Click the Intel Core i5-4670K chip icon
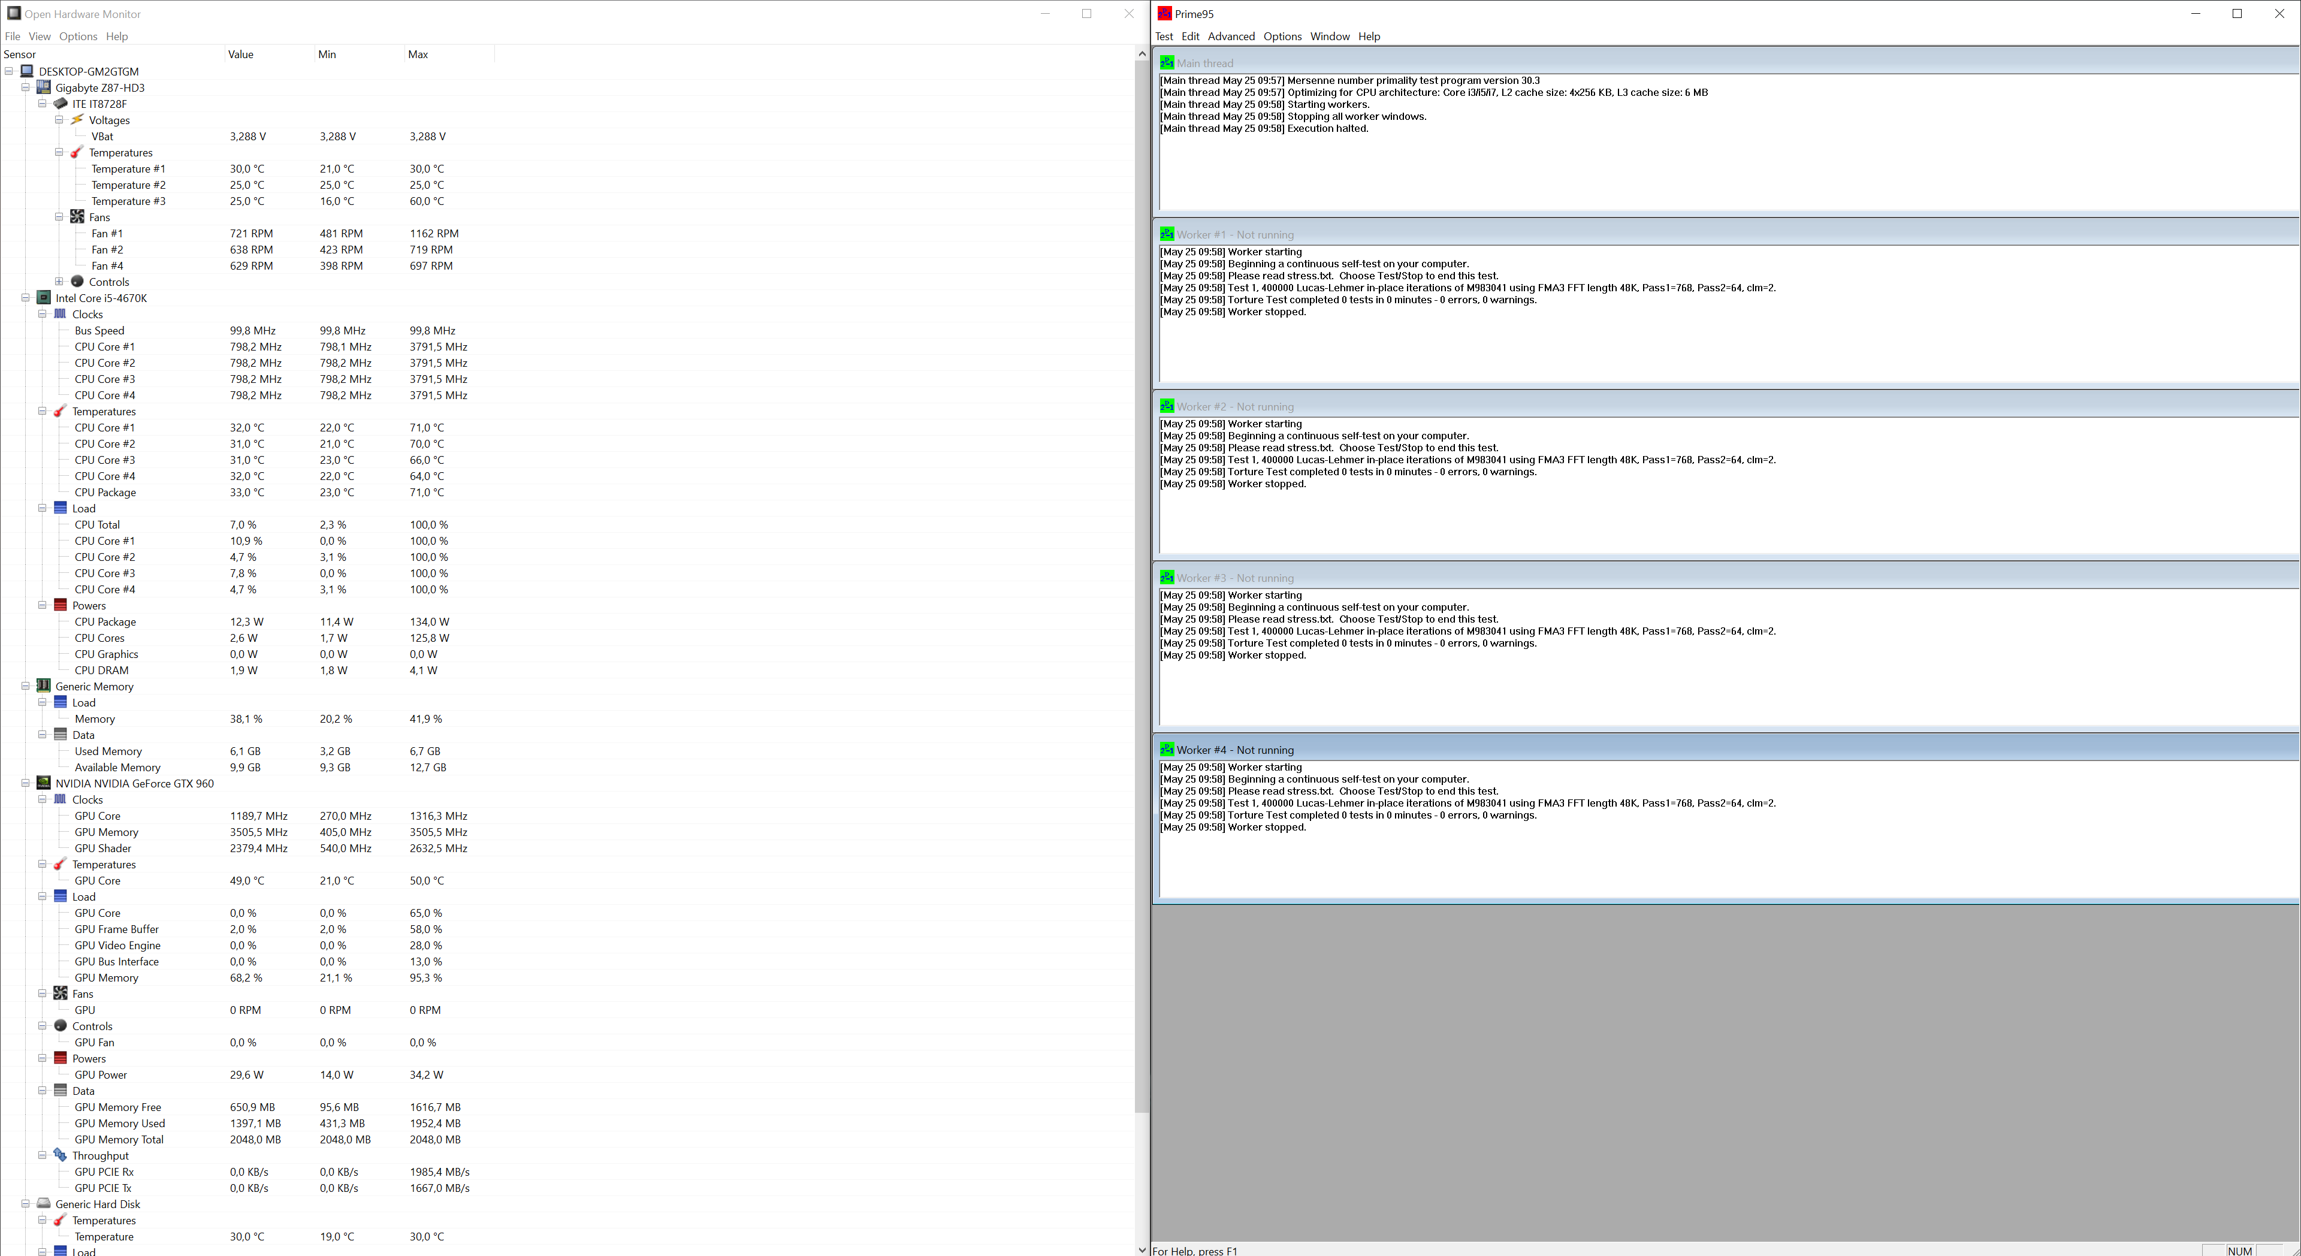2301x1256 pixels. pos(44,298)
